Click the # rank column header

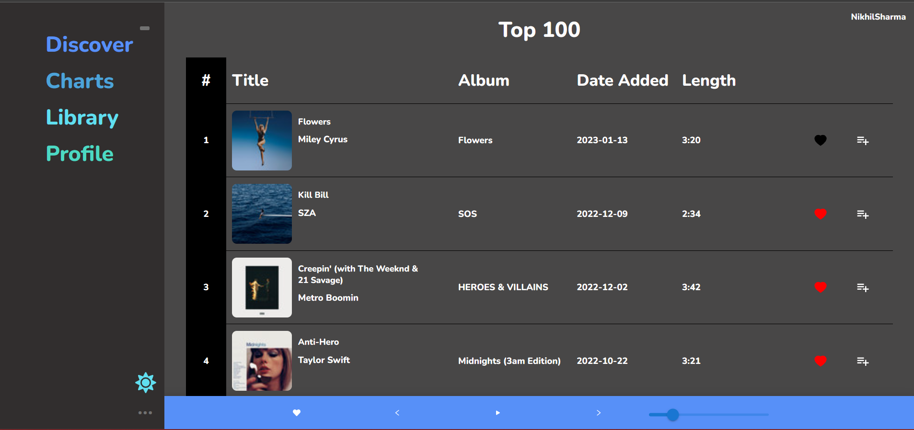pyautogui.click(x=206, y=80)
